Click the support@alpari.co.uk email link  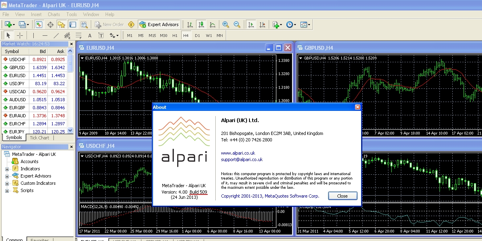pos(242,159)
